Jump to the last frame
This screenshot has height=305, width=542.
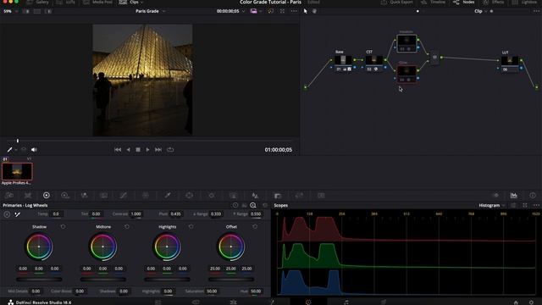point(158,150)
